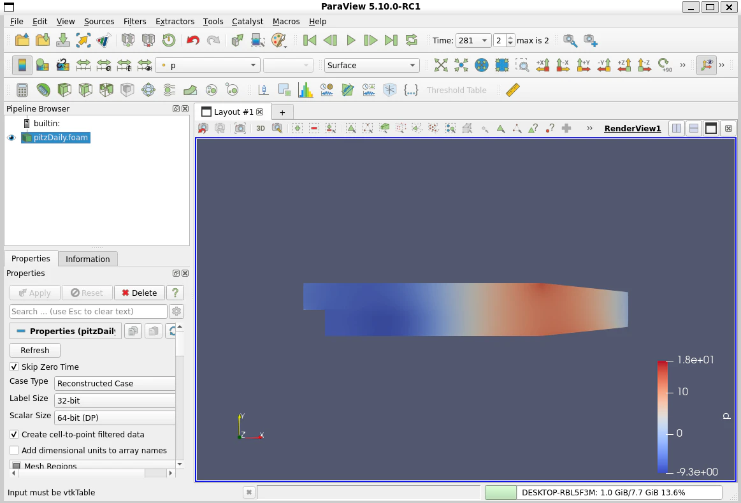Image resolution: width=741 pixels, height=503 pixels.
Task: Rotate view 90 degrees clockwise icon
Action: click(x=665, y=65)
